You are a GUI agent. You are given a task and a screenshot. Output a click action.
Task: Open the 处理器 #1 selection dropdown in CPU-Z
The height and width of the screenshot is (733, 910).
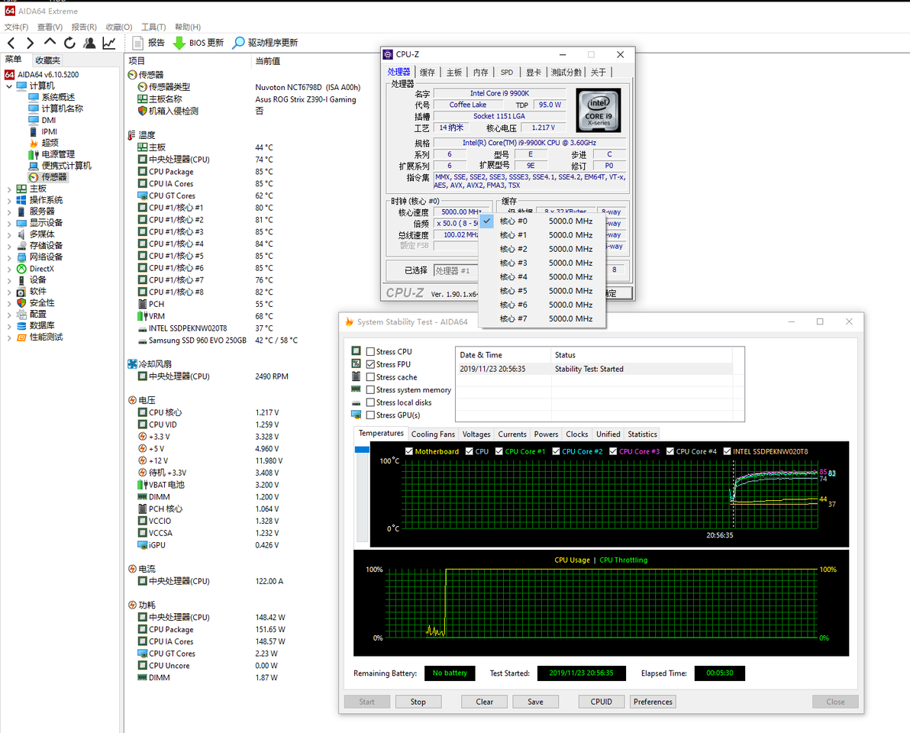[456, 270]
